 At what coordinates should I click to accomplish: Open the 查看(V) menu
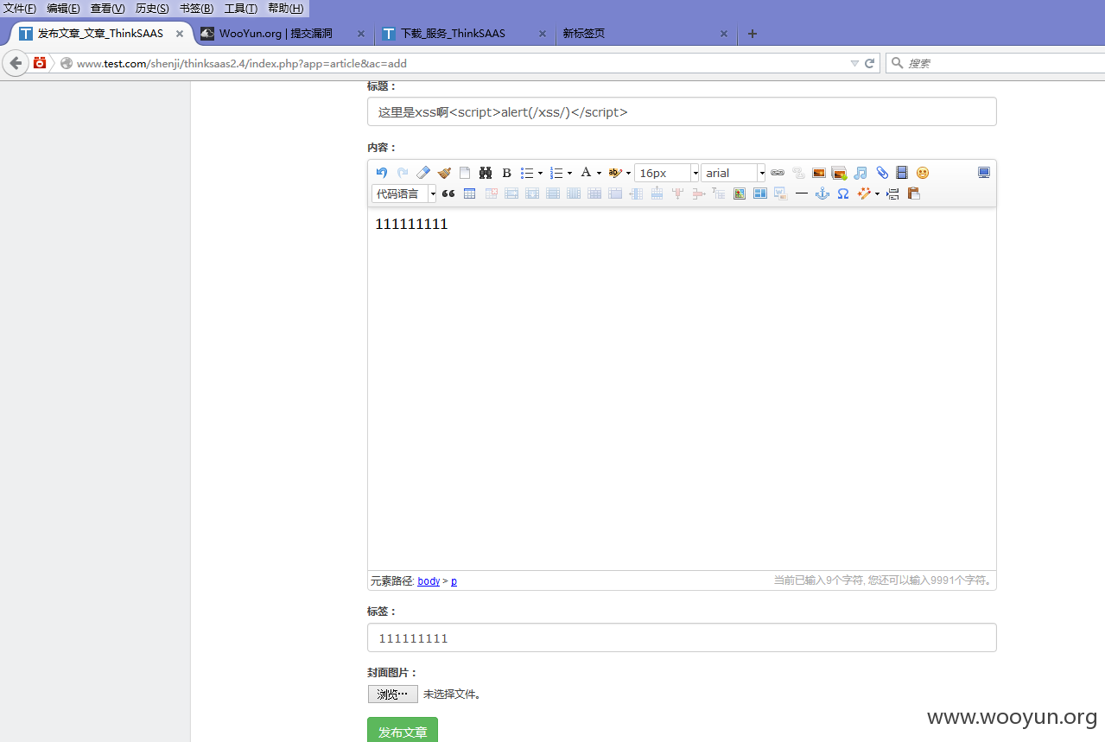pyautogui.click(x=108, y=8)
